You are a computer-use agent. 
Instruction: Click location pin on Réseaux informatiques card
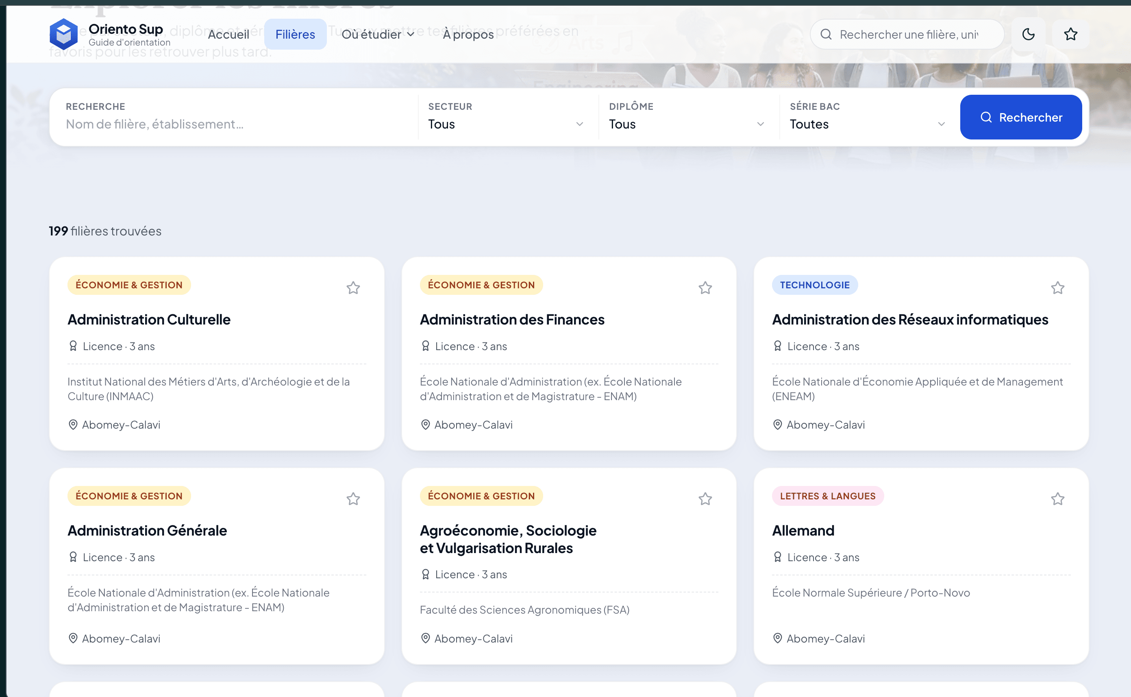tap(777, 425)
